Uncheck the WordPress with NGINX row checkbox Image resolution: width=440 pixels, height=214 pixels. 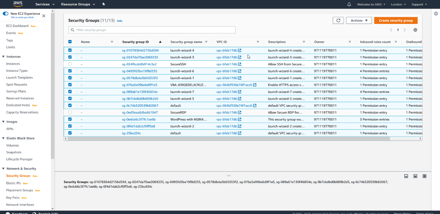(70, 119)
